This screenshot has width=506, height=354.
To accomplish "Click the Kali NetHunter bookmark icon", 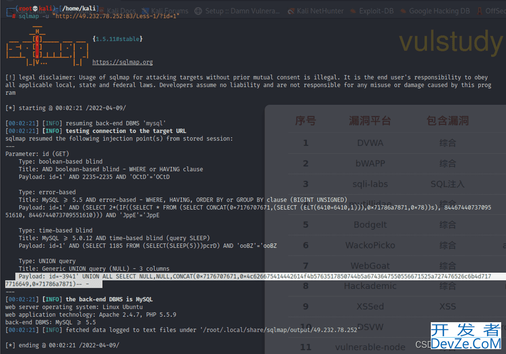I will (x=291, y=11).
